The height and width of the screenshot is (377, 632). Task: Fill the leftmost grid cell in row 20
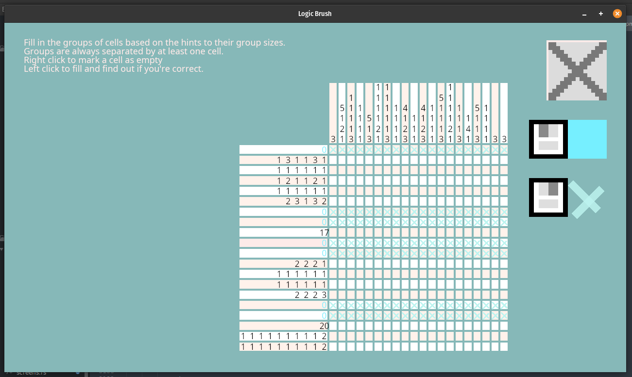click(333, 326)
